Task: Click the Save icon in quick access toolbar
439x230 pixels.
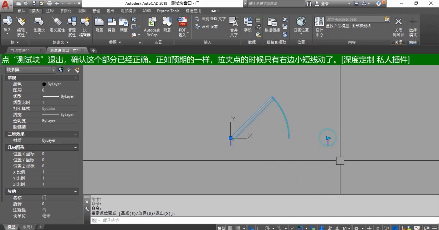Action: tap(34, 3)
